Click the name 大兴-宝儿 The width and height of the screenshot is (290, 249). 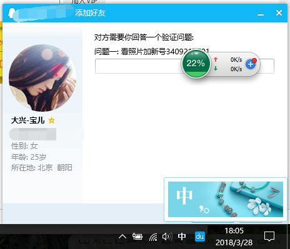click(28, 120)
